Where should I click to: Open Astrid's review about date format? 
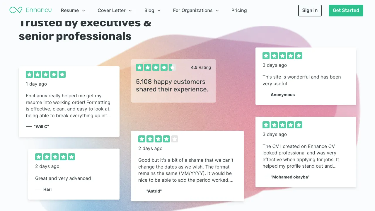tap(186, 170)
